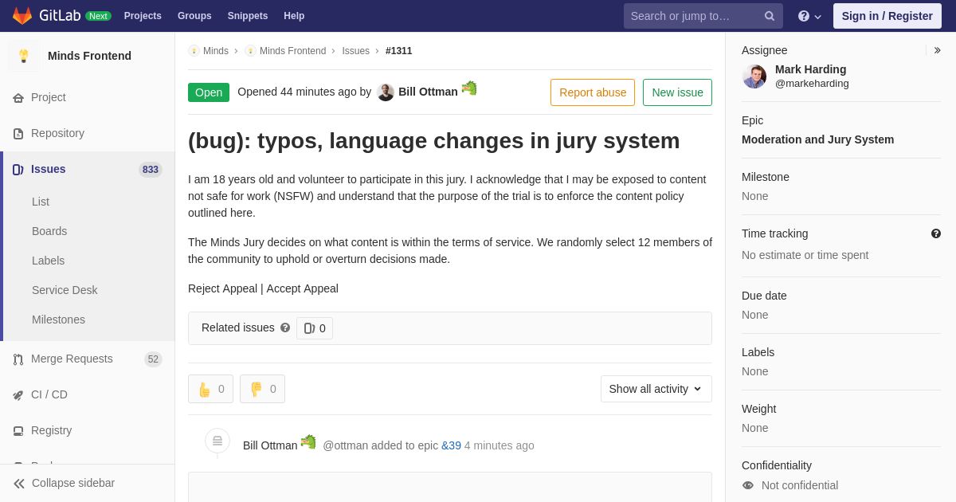
Task: Click the Repository file icon in sidebar
Action: click(x=18, y=133)
